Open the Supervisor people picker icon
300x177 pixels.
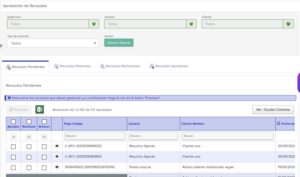(94, 24)
